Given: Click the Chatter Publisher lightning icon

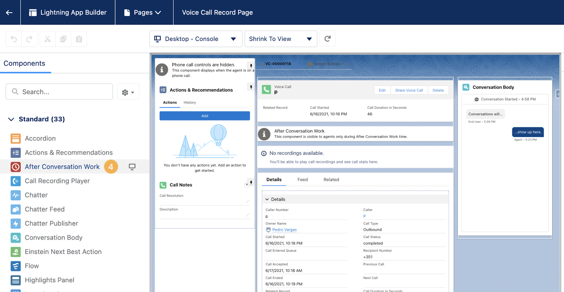Looking at the screenshot, I should tap(16, 223).
